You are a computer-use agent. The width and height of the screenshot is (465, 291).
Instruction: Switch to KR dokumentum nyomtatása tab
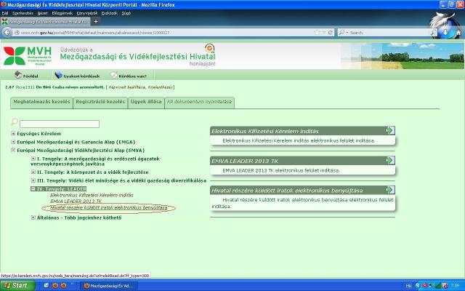pyautogui.click(x=199, y=103)
